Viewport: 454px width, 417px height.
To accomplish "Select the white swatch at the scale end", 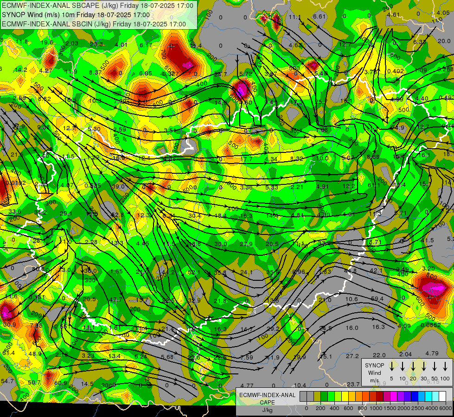I will (x=442, y=396).
